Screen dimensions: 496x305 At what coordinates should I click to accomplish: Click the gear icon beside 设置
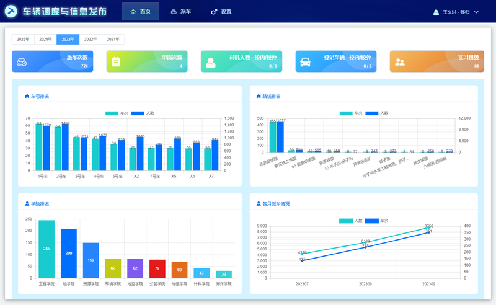click(x=214, y=12)
